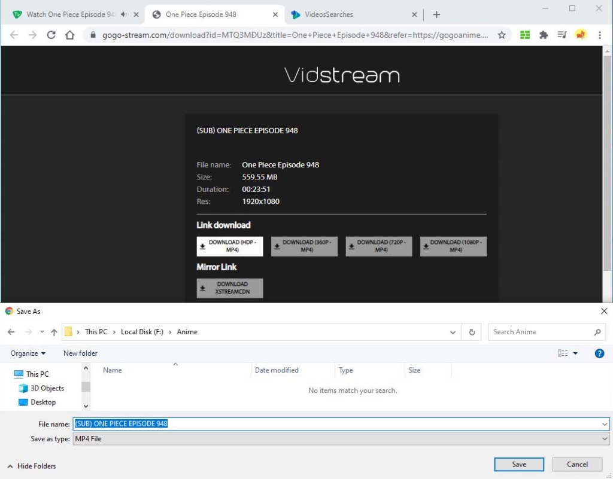This screenshot has height=479, width=613.
Task: Click the Cancel button
Action: pos(577,464)
